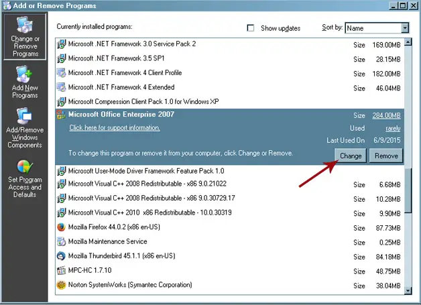Click the 'rarely' usage link
The height and width of the screenshot is (305, 421).
click(393, 129)
